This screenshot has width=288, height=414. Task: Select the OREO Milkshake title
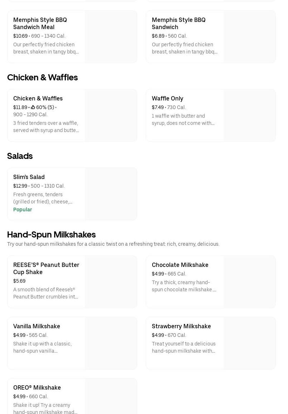click(x=37, y=387)
